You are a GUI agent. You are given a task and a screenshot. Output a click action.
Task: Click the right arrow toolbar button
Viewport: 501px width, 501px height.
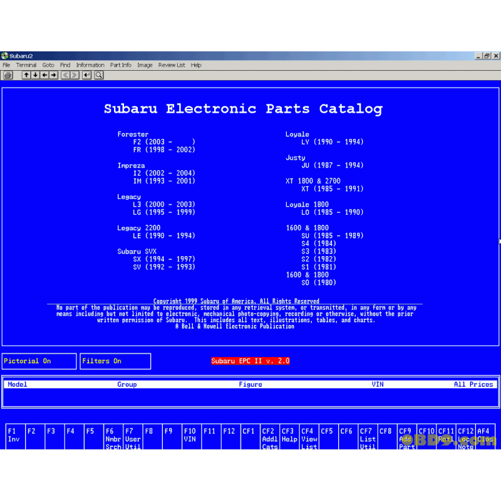(53, 75)
